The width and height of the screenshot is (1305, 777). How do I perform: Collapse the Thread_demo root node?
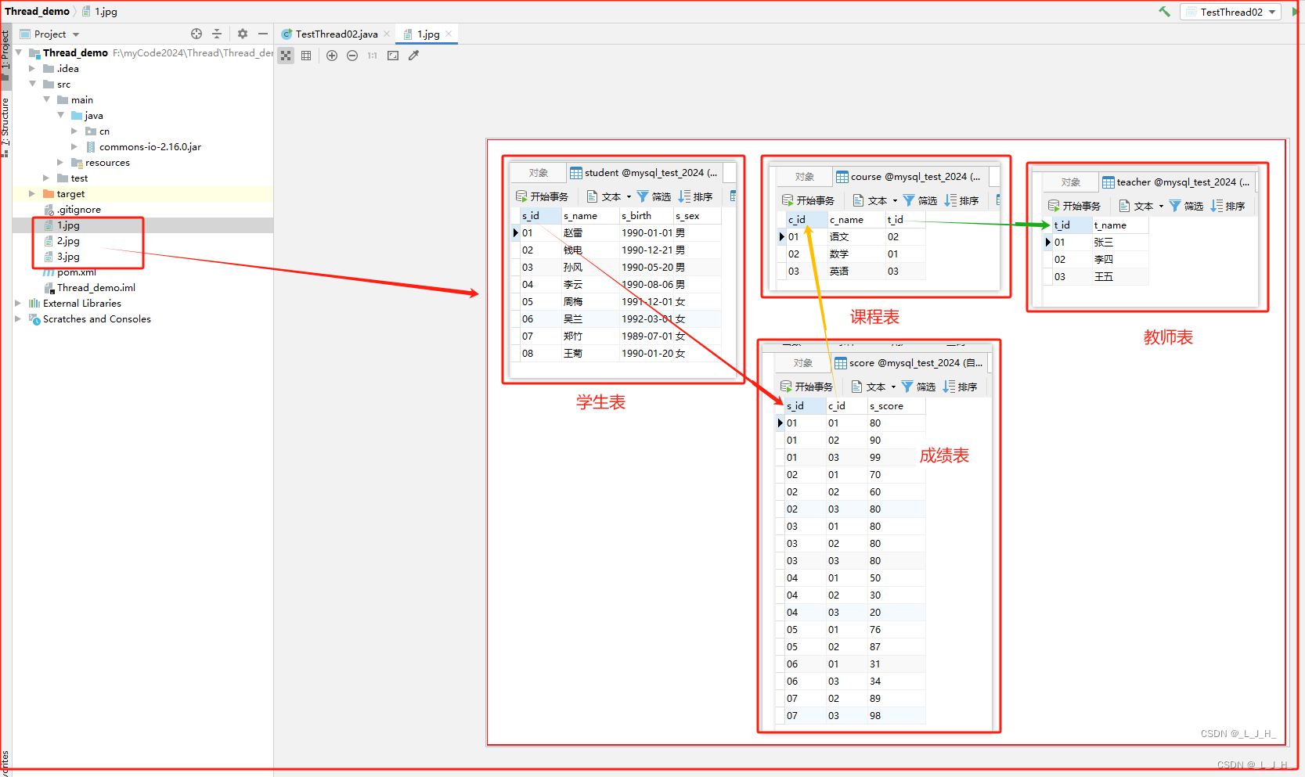coord(19,52)
